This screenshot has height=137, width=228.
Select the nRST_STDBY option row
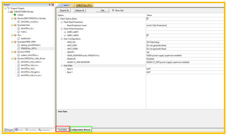point(73,49)
